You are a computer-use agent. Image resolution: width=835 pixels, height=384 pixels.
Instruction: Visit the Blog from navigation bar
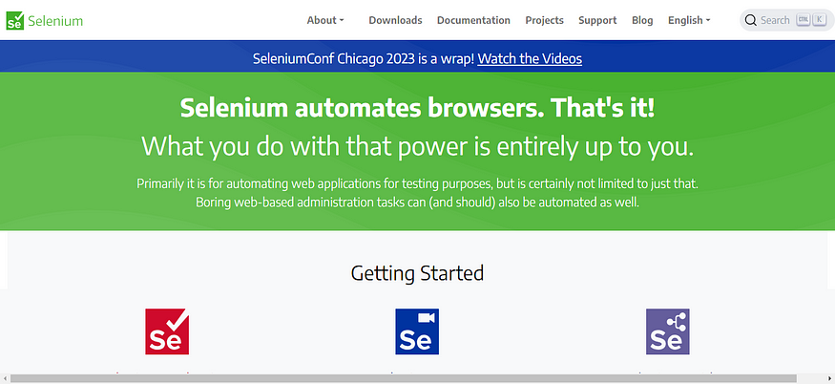(x=642, y=20)
